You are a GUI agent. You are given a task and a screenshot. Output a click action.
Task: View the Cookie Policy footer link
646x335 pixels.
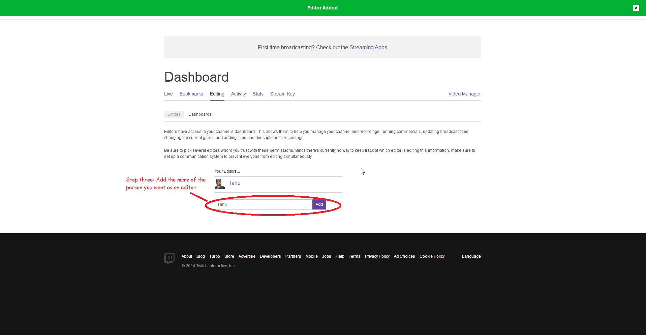pyautogui.click(x=432, y=256)
